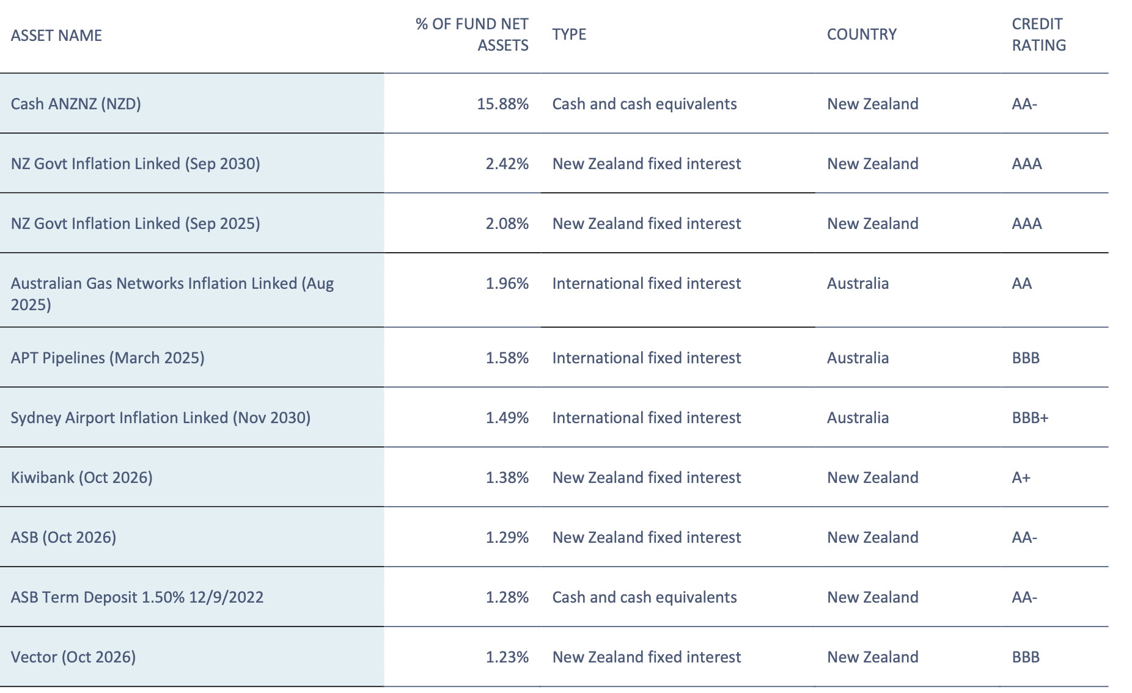The height and width of the screenshot is (693, 1132).
Task: Click 'New Zealand fixed interest' in Vector row
Action: click(x=647, y=657)
